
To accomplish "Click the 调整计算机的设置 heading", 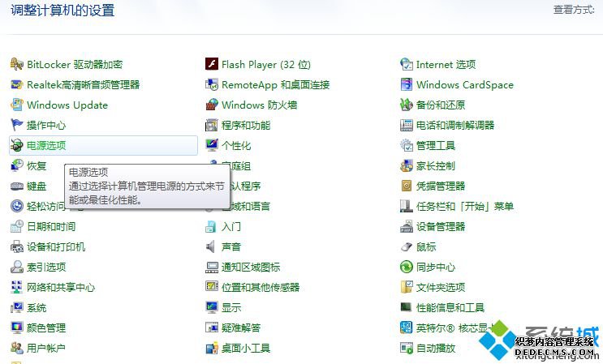I will 62,10.
